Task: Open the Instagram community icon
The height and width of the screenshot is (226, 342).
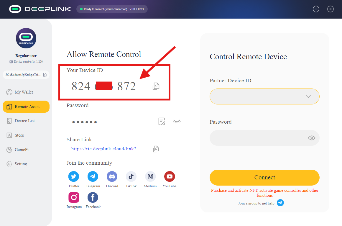Action: [x=74, y=197]
